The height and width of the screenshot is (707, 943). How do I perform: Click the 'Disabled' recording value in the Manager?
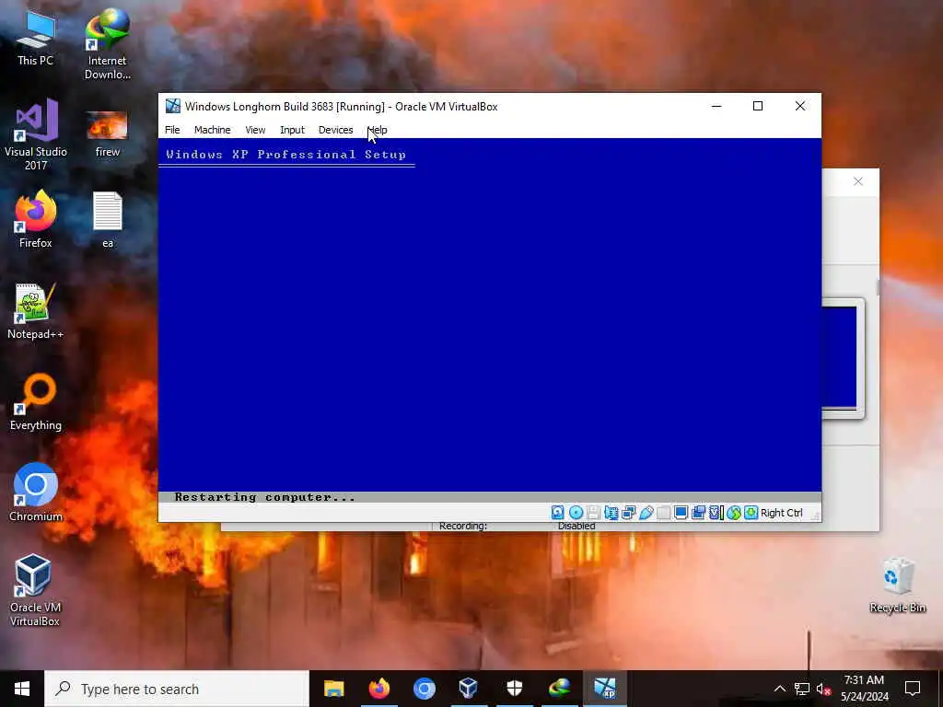(x=576, y=526)
